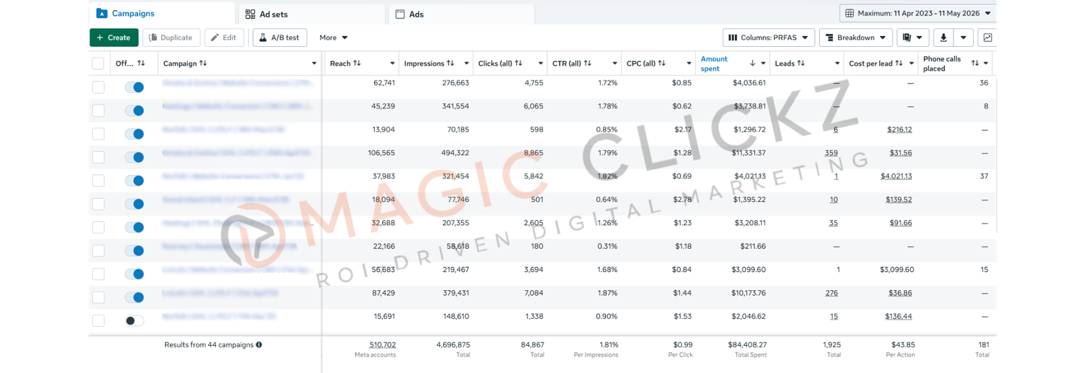This screenshot has height=373, width=1085.
Task: Open the charts view icon
Action: coord(988,38)
